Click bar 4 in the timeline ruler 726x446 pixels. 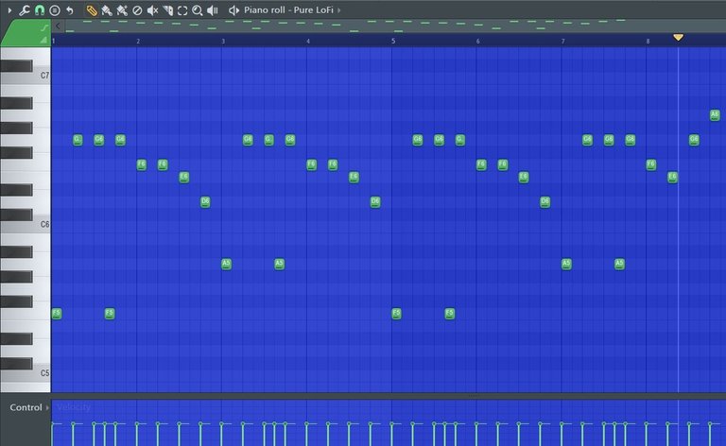tap(308, 42)
